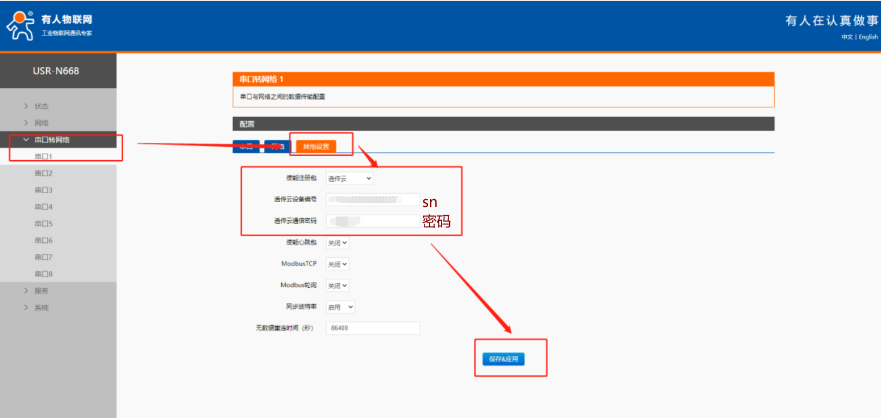Switch language to English
This screenshot has height=418, width=881.
tap(868, 37)
